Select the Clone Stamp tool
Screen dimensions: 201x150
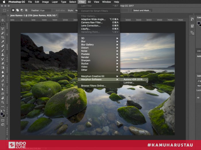3,55
